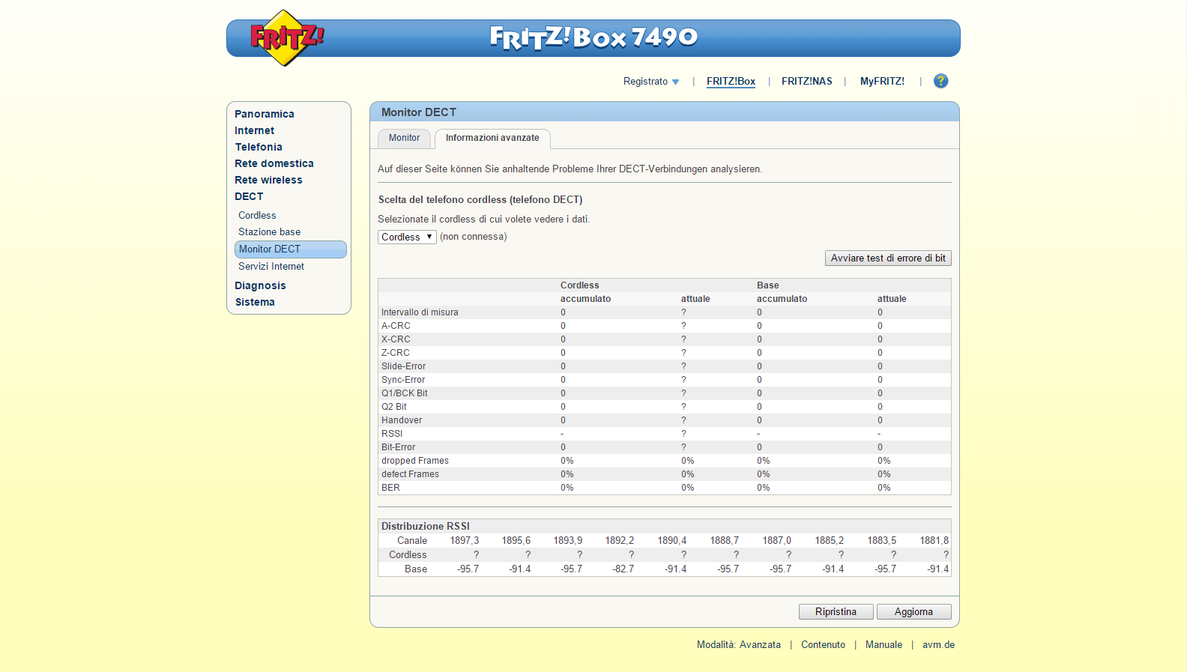Click the Manuale footer link
1187x672 pixels.
[884, 644]
